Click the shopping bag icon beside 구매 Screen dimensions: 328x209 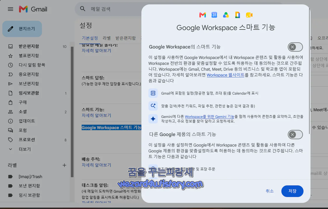click(10, 102)
